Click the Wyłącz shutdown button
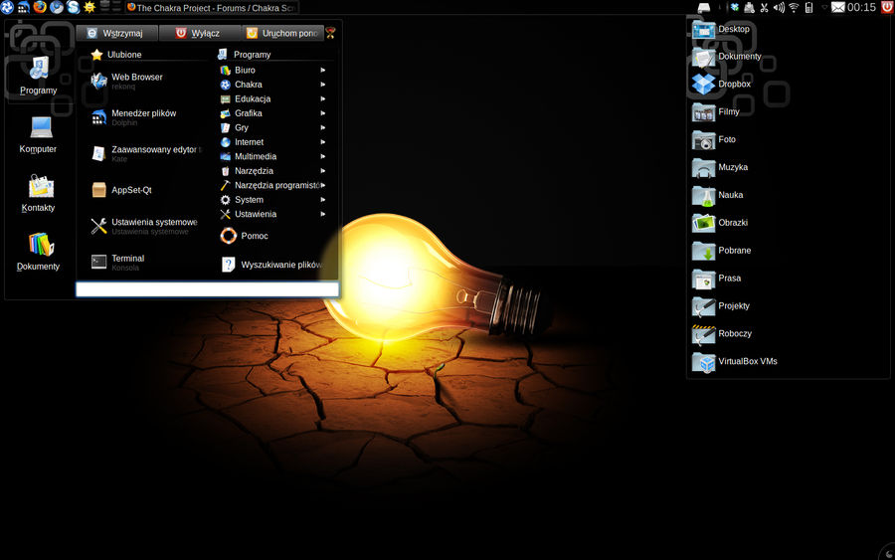Viewport: 895px width, 560px height. [x=198, y=33]
